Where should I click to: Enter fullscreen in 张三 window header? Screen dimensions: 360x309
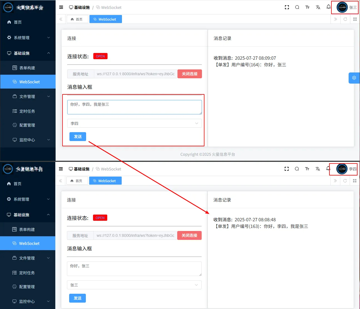(x=287, y=7)
